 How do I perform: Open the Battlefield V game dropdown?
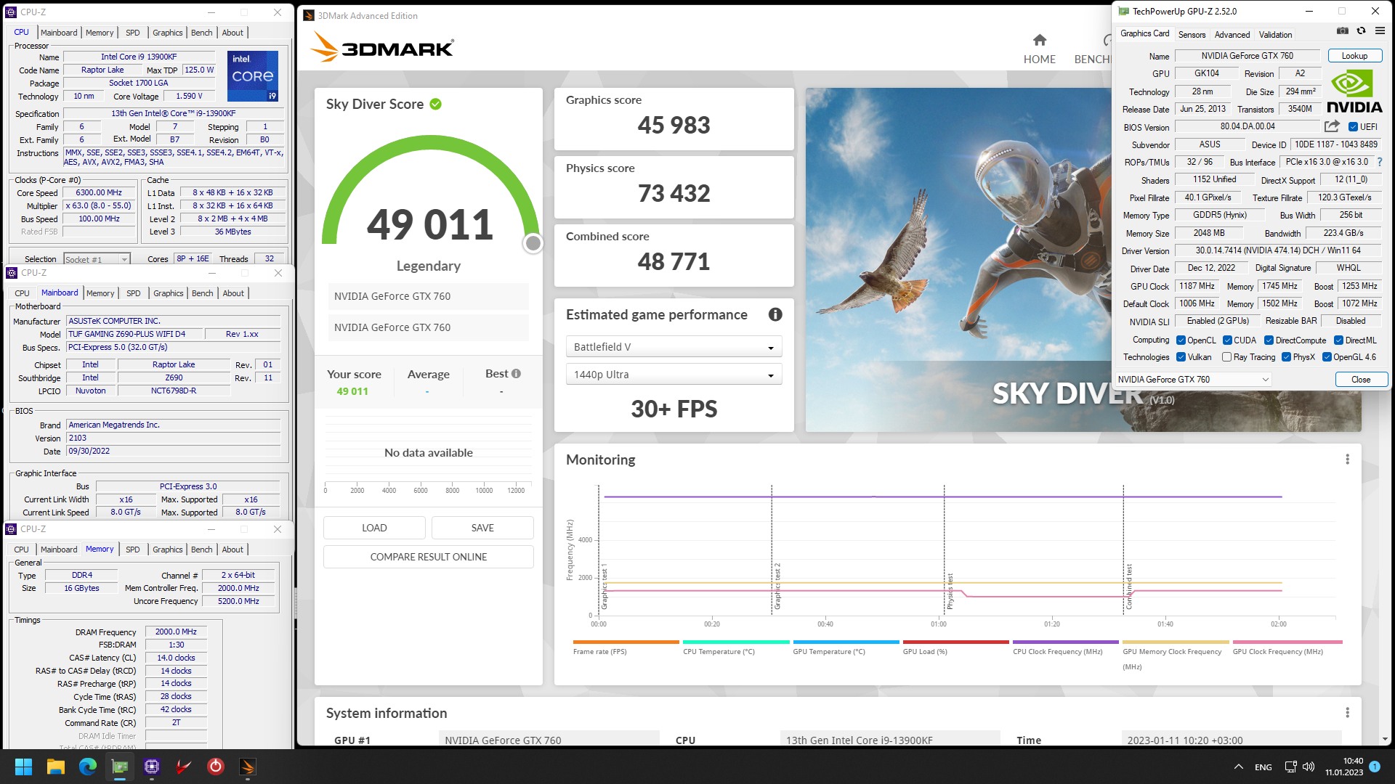[674, 347]
